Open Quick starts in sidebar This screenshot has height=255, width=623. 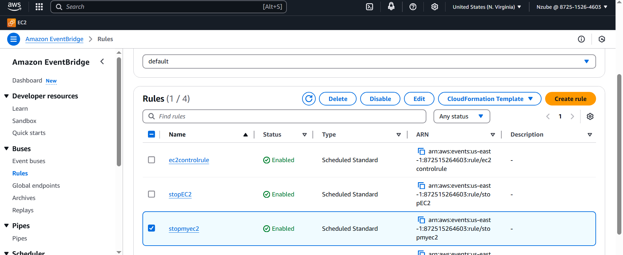[29, 133]
